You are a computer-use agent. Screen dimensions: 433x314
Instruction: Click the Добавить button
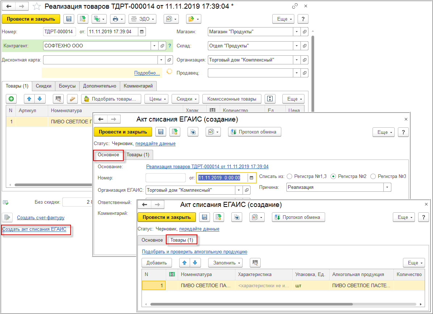pos(156,263)
